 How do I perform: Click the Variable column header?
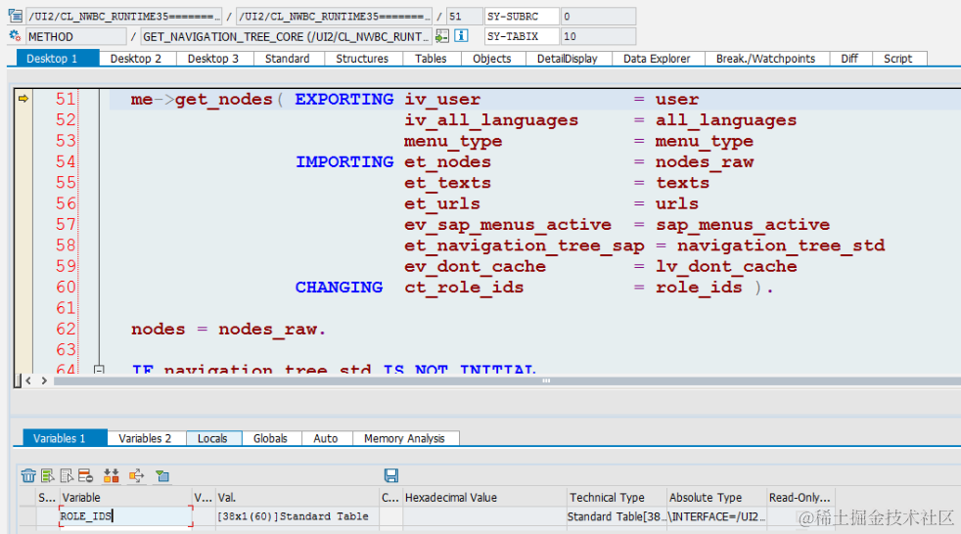pyautogui.click(x=125, y=497)
